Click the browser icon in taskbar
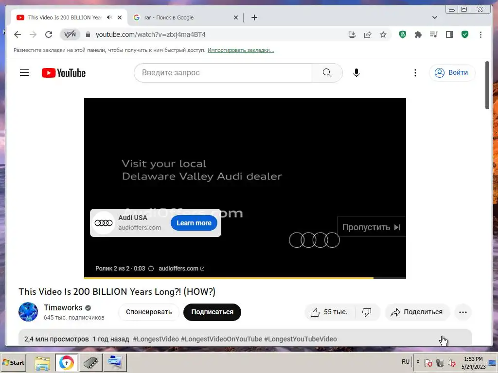Screen dimensions: 498x373 click(66, 362)
